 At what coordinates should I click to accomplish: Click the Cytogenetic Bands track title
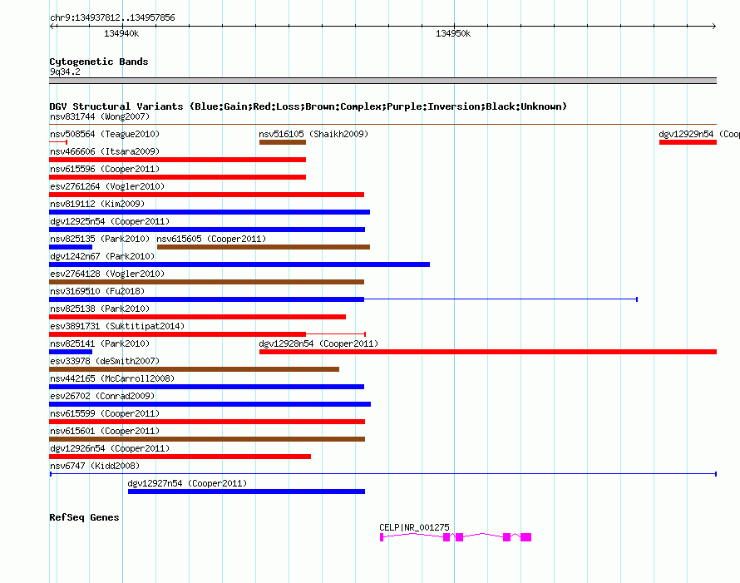(99, 62)
